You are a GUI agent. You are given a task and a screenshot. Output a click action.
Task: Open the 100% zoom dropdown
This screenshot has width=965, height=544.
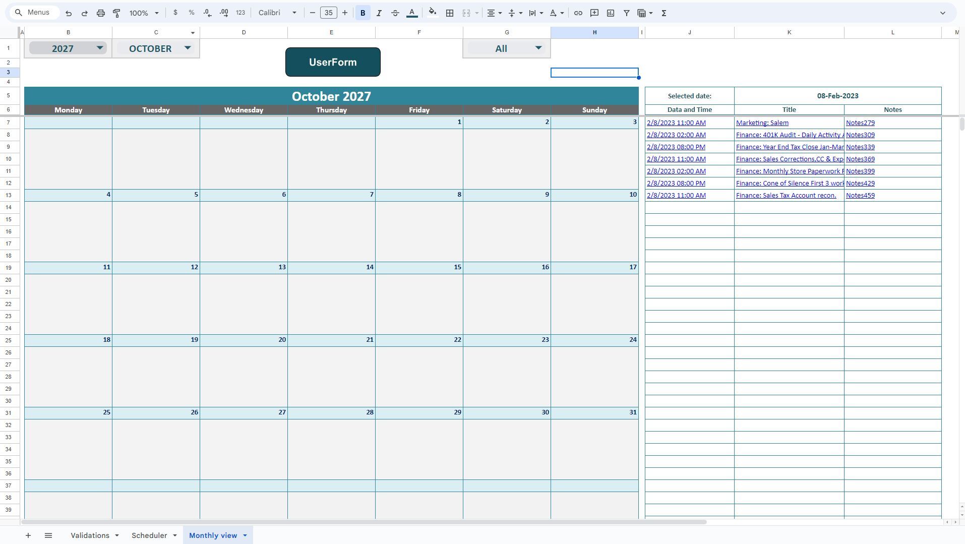(x=144, y=13)
